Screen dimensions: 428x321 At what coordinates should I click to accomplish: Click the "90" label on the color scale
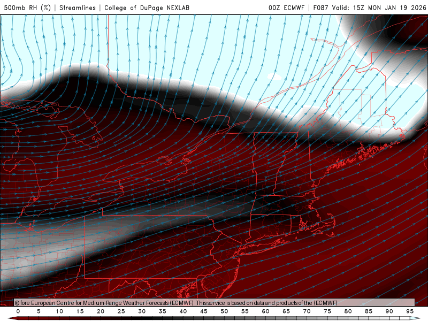pyautogui.click(x=389, y=311)
